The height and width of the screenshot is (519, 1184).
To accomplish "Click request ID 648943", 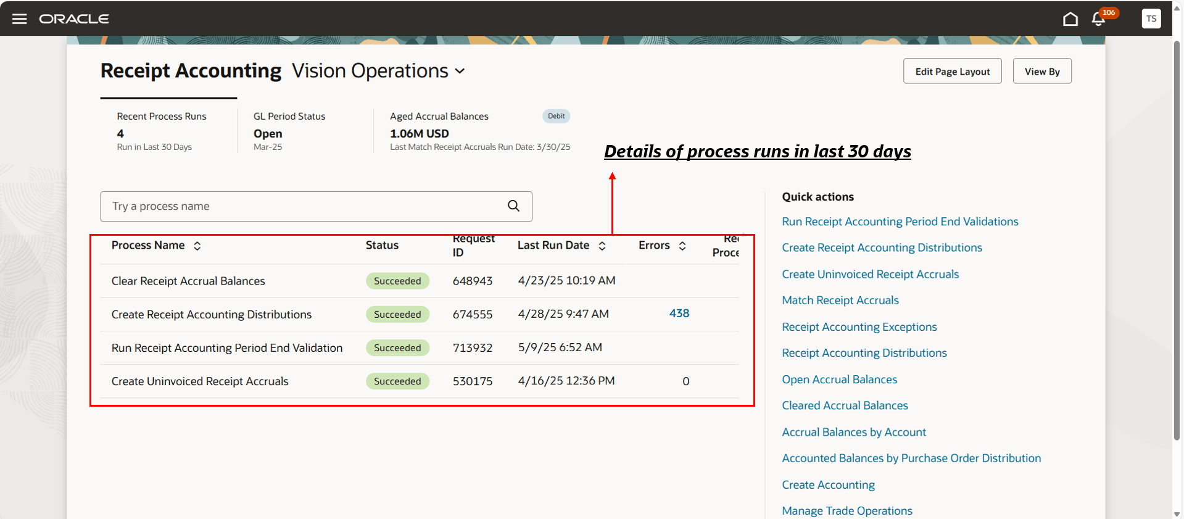I will tap(473, 281).
